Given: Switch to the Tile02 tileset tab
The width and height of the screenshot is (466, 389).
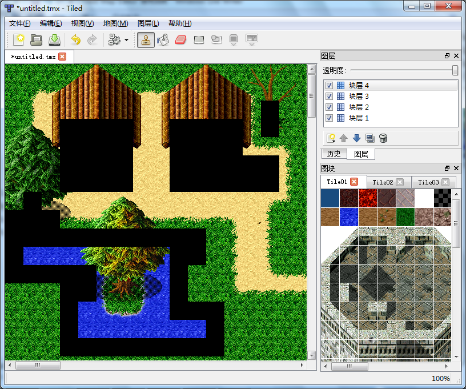Looking at the screenshot, I should coord(383,182).
